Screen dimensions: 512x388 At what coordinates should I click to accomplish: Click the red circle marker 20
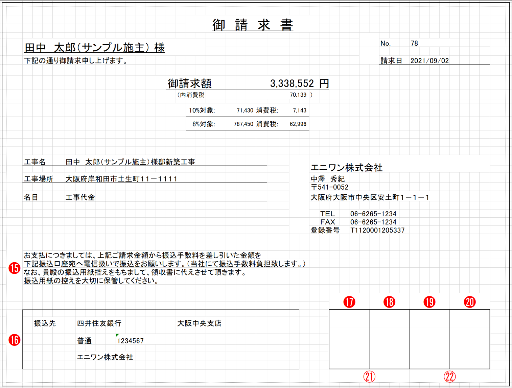pos(470,302)
